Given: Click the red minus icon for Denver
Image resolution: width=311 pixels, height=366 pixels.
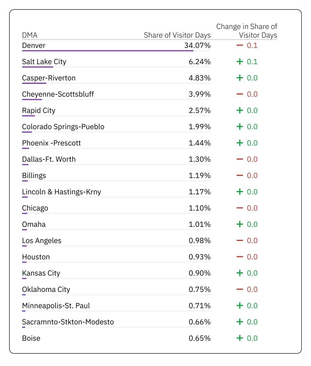Looking at the screenshot, I should coord(240,45).
